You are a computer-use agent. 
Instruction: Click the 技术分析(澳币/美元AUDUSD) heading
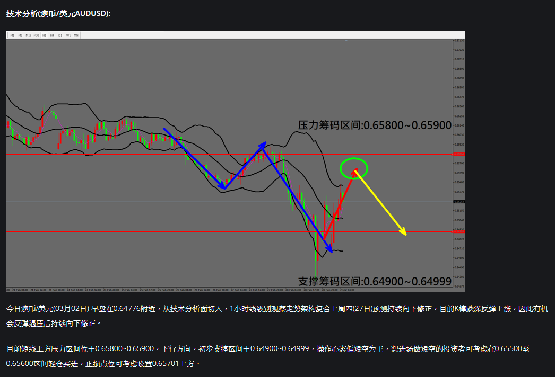[x=58, y=13]
